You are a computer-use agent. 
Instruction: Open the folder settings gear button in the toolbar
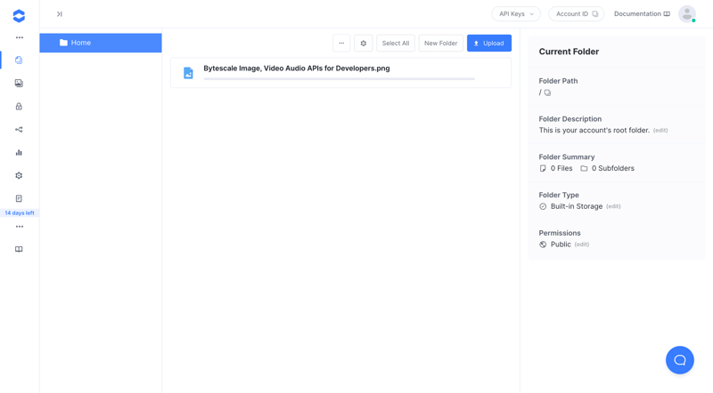coord(364,43)
